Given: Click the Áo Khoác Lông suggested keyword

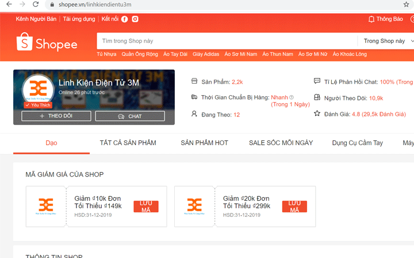Looking at the screenshot, I should [350, 54].
